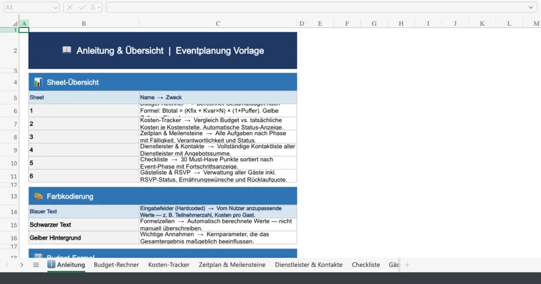This screenshot has height=284, width=541.
Task: Switch to the Kosten-Tracker sheet tab
Action: point(168,265)
